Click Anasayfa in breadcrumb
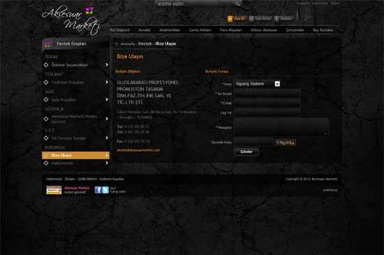The height and width of the screenshot is (255, 384). tap(127, 44)
